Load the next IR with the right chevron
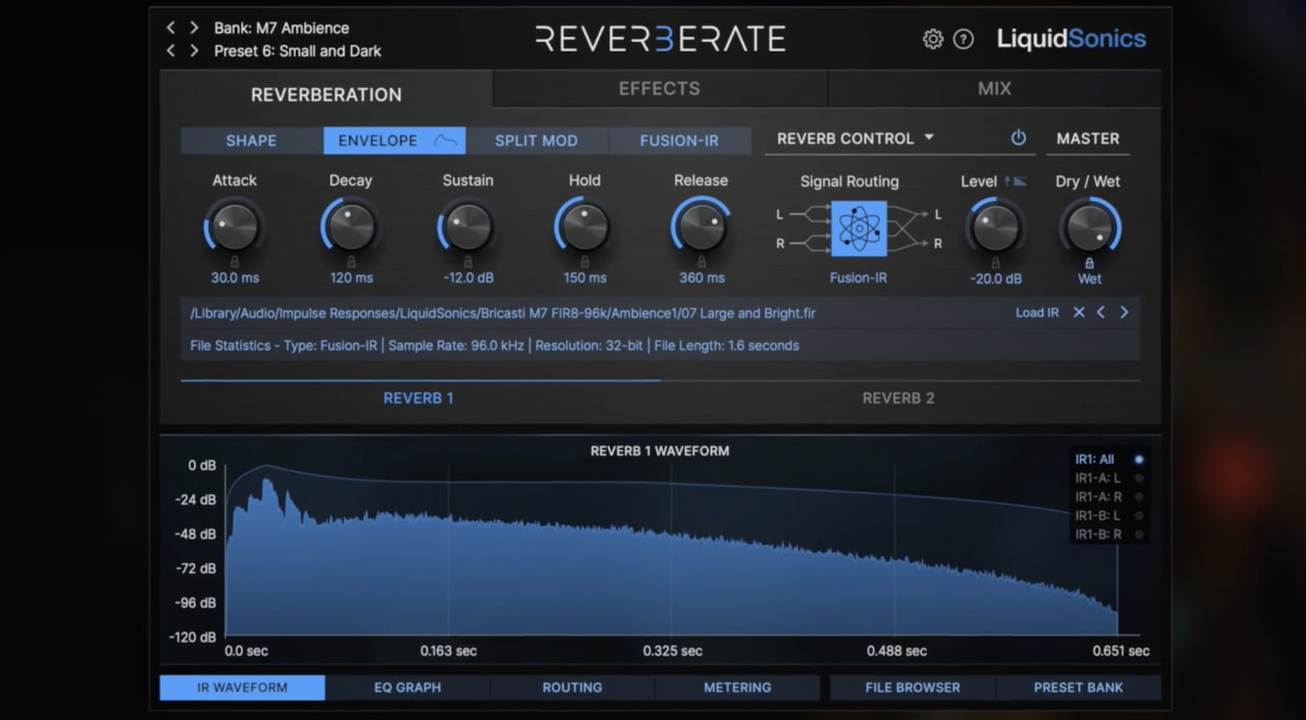The height and width of the screenshot is (720, 1306). point(1124,312)
